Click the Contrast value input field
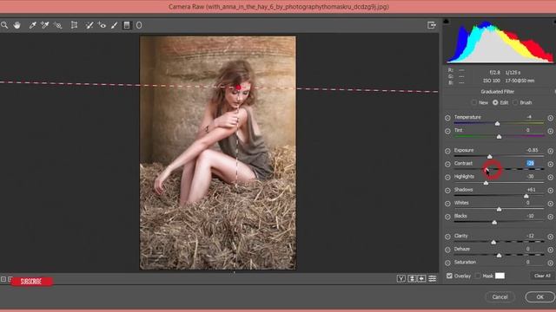This screenshot has height=312, width=556. [531, 163]
